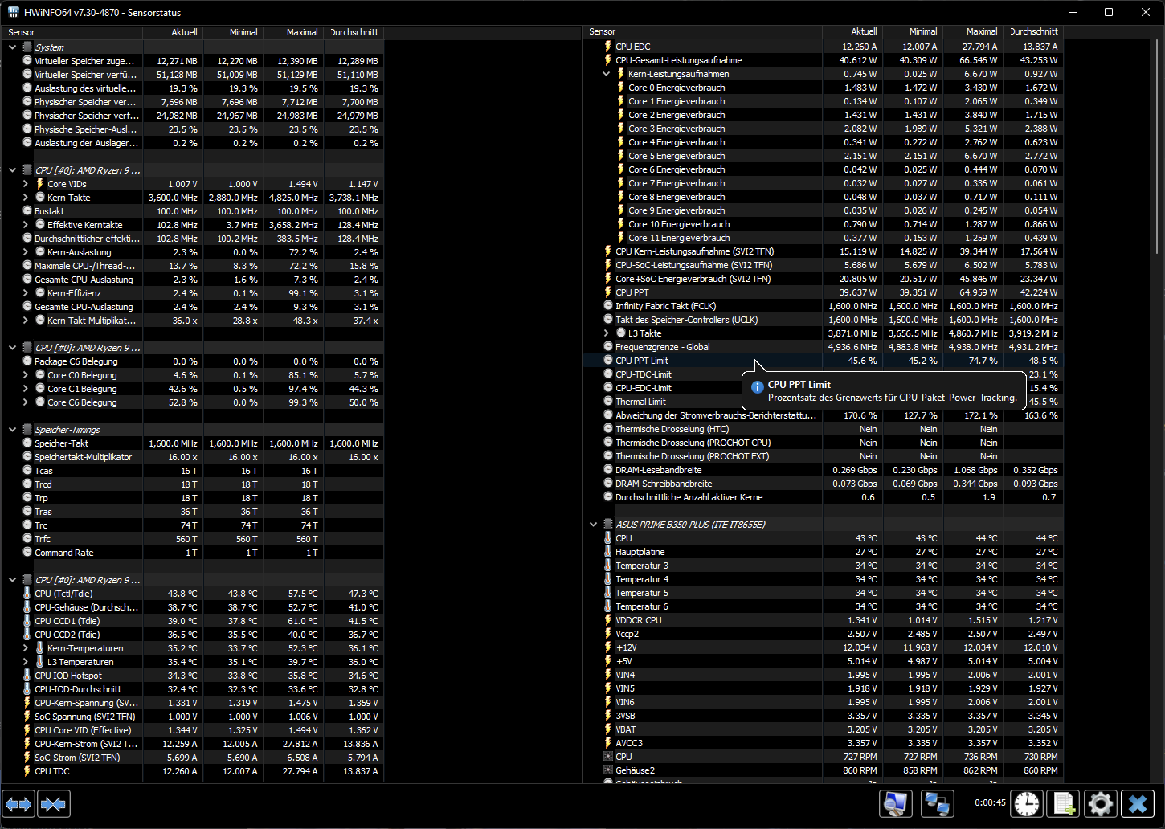Select the Frequenzgrenze - Global row
This screenshot has height=829, width=1165.
click(823, 347)
